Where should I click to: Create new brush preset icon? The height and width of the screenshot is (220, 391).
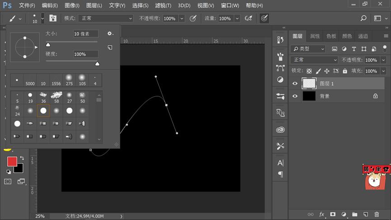pos(110,47)
